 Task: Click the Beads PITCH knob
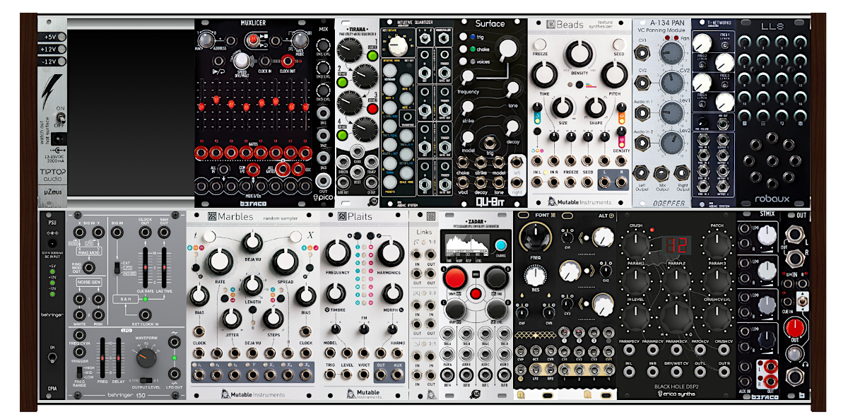[x=613, y=75]
